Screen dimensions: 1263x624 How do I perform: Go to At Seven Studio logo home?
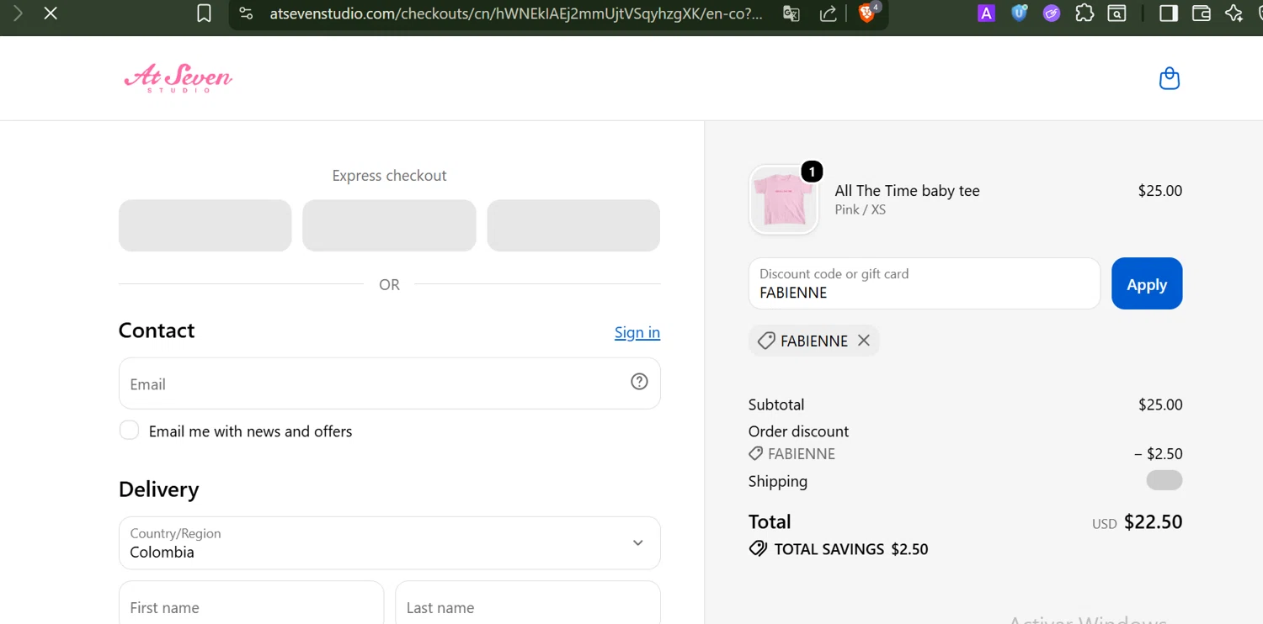point(178,78)
